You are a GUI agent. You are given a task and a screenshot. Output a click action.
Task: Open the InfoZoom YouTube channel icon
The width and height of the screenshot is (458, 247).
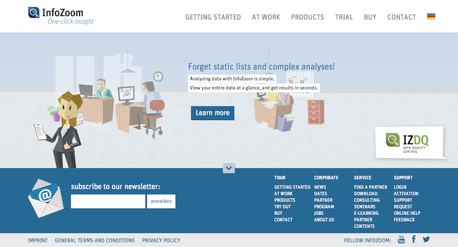(401, 240)
